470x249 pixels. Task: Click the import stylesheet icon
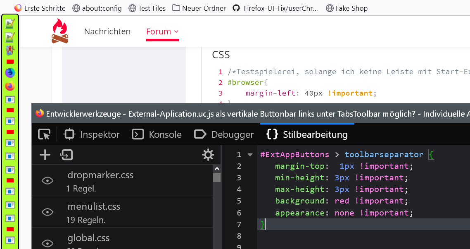coord(66,155)
